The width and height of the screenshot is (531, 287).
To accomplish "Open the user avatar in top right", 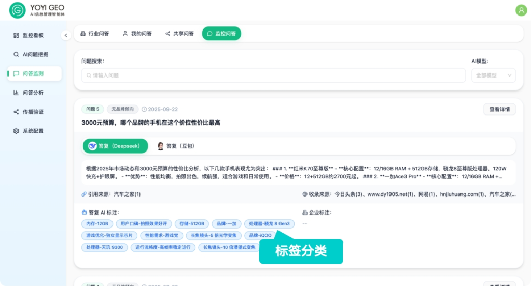I will pos(521,10).
